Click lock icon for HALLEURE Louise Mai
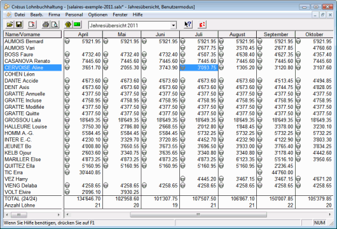Image resolution: width=337 pixels, height=229 pixels. tap(106, 127)
